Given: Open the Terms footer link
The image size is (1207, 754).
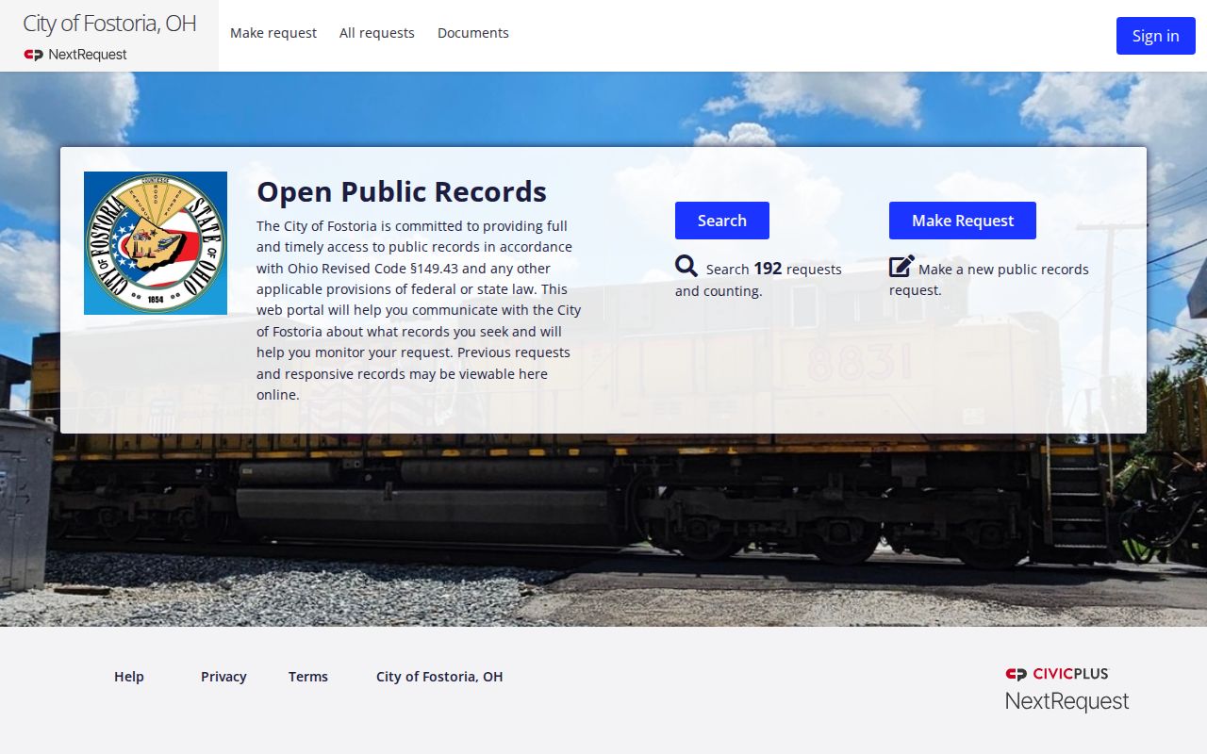Looking at the screenshot, I should coord(308,677).
